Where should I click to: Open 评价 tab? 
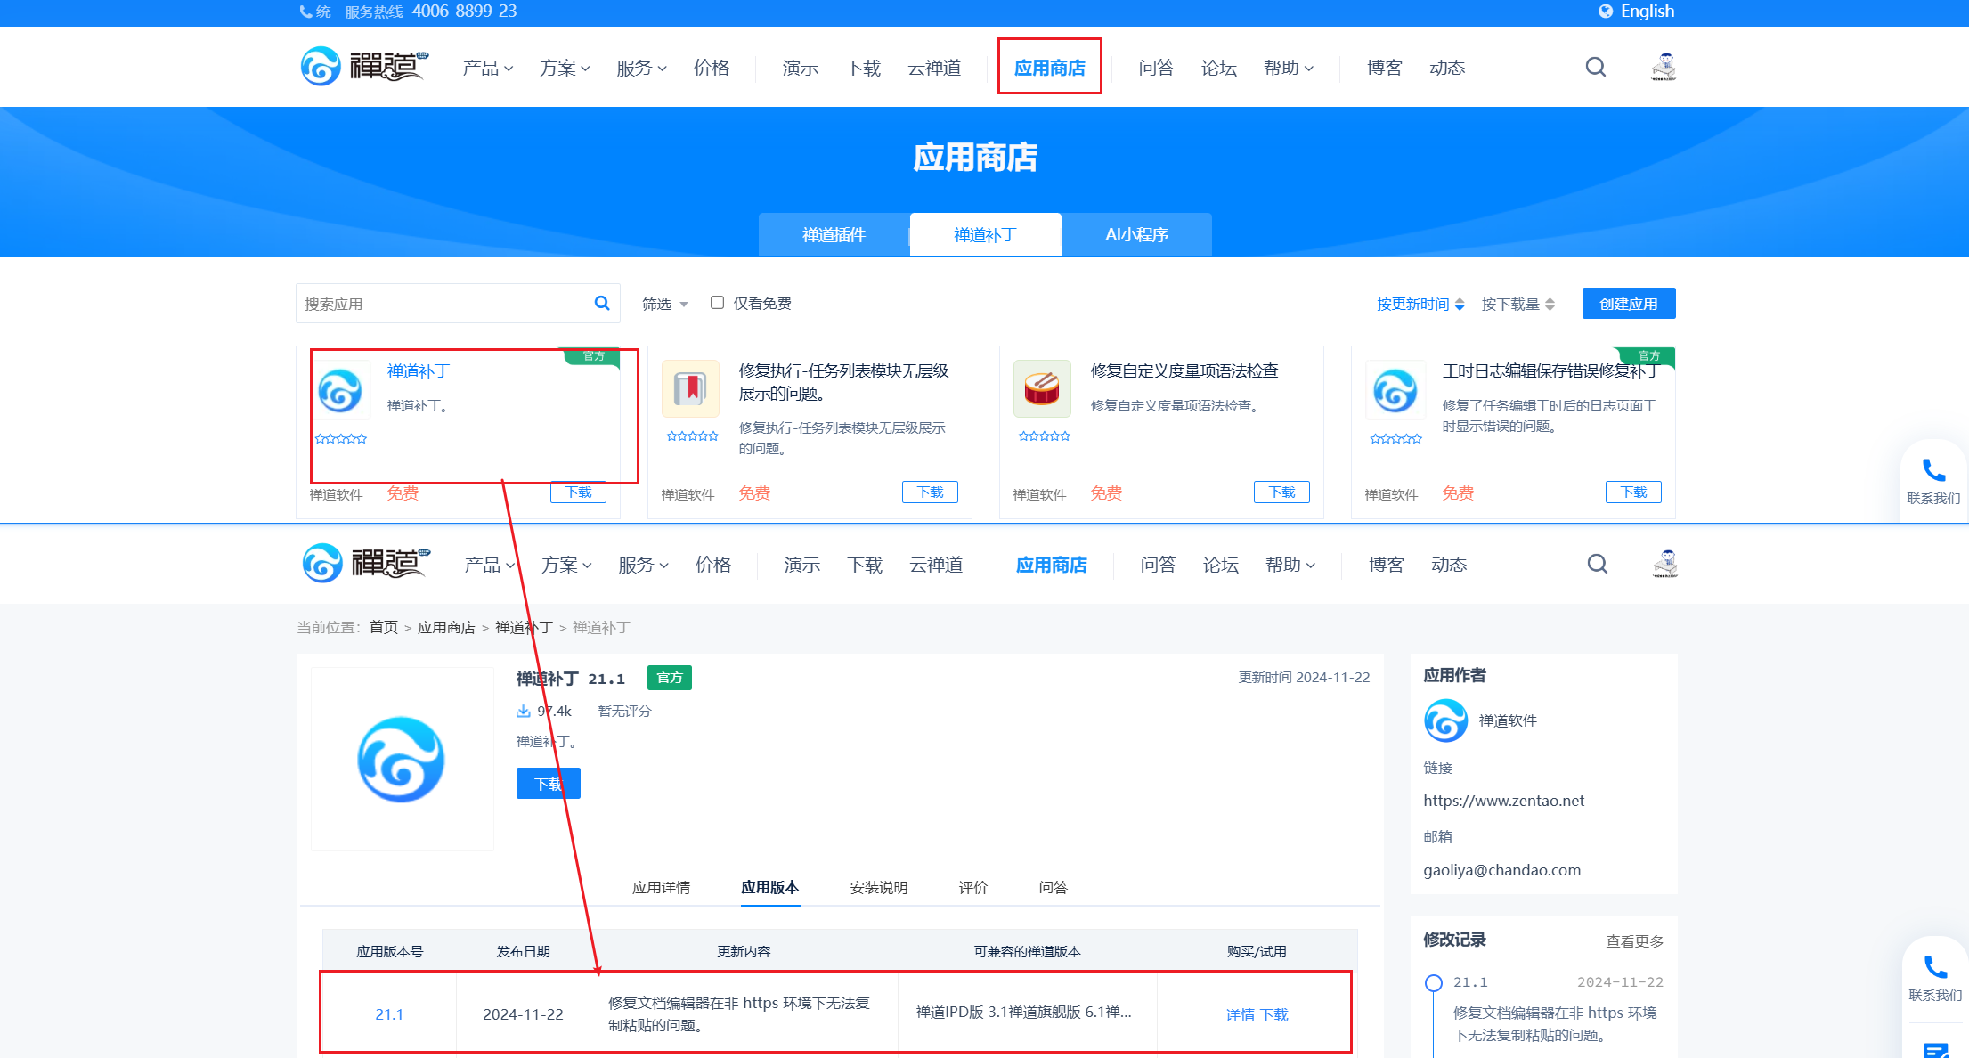tap(972, 887)
